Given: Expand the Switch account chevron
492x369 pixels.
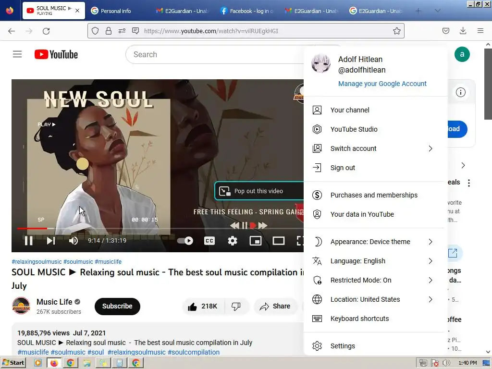Looking at the screenshot, I should (x=430, y=148).
